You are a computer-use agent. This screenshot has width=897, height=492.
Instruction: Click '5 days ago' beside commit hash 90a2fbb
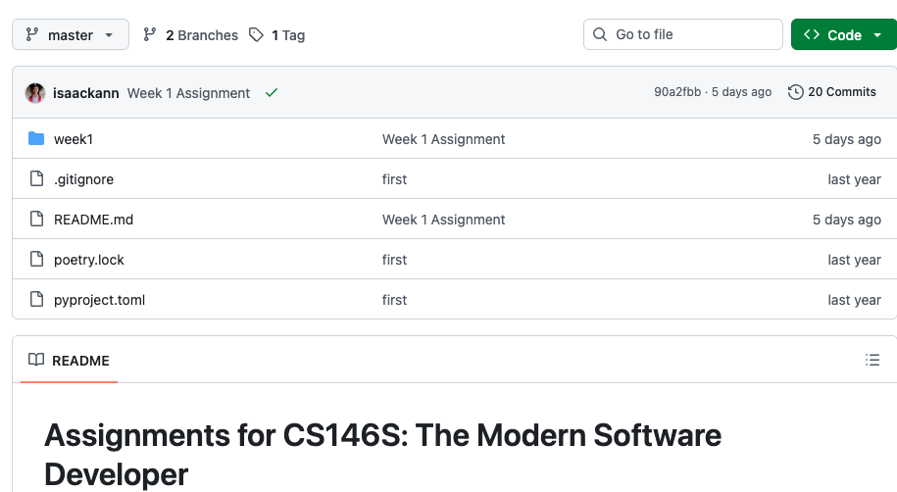[x=741, y=92]
